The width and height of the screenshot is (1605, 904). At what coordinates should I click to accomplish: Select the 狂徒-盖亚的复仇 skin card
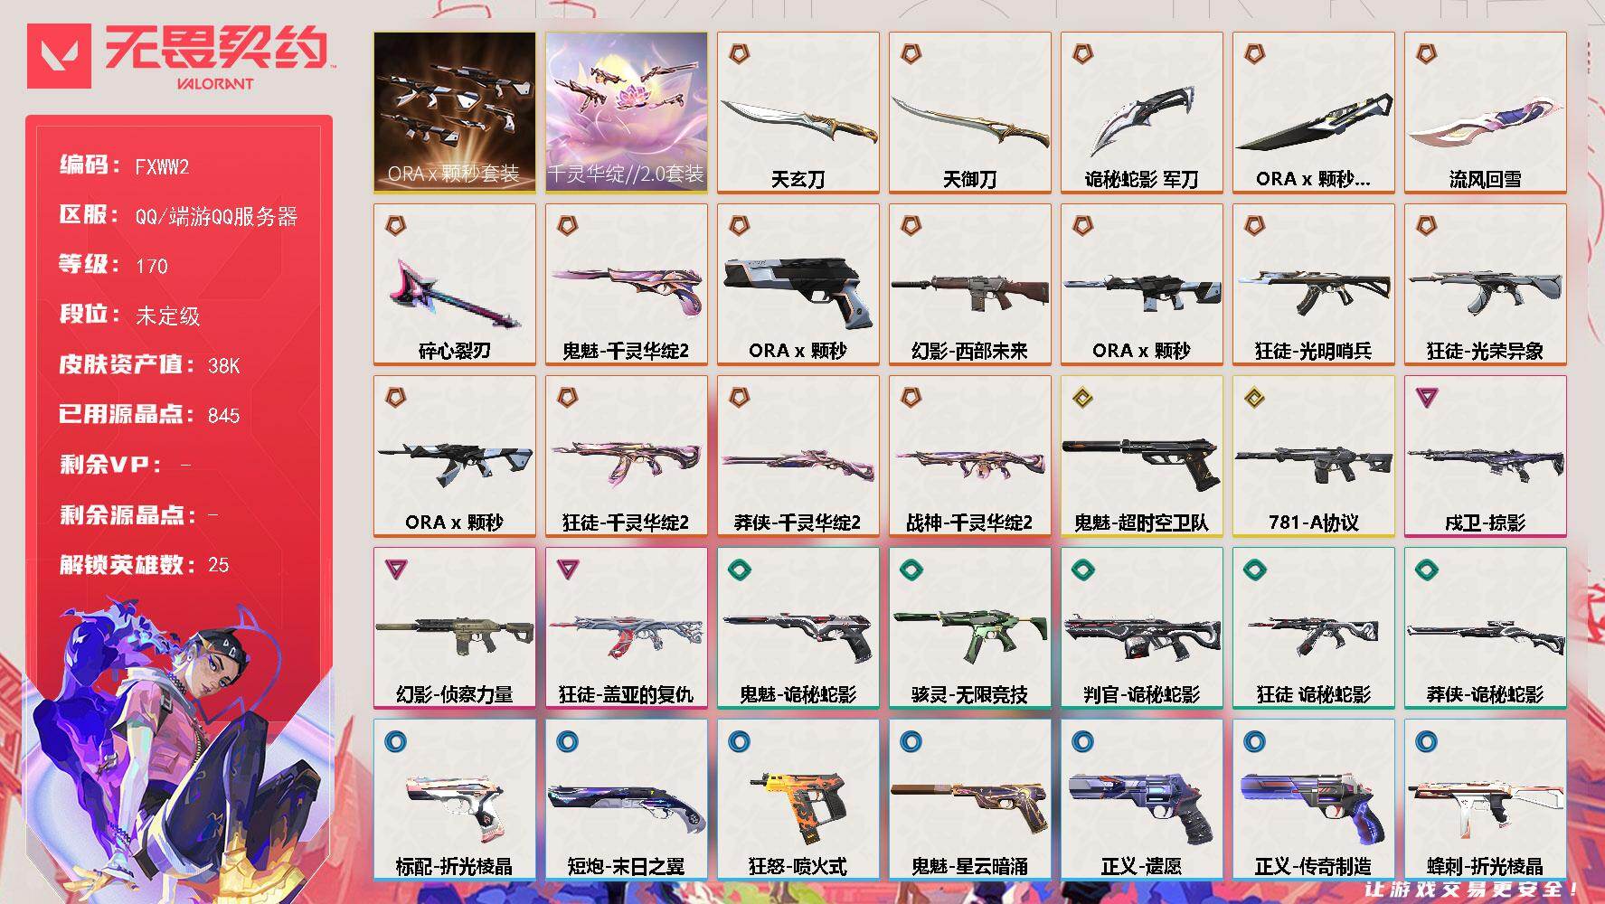[626, 627]
